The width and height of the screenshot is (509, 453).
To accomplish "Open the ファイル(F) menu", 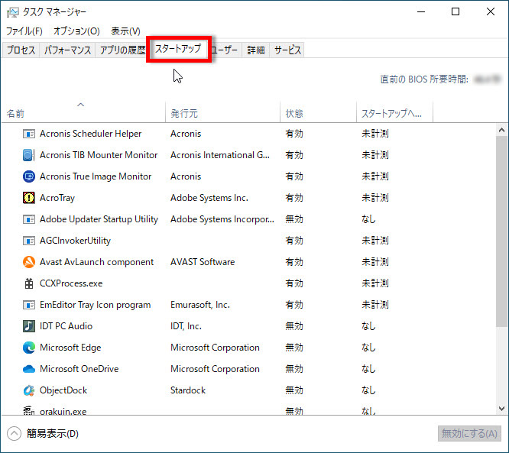I will coord(24,31).
